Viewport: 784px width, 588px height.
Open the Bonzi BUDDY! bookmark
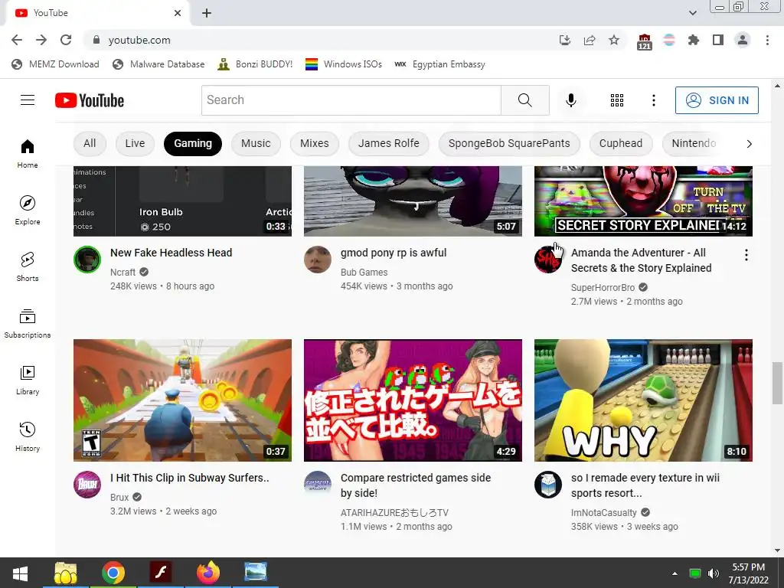255,64
